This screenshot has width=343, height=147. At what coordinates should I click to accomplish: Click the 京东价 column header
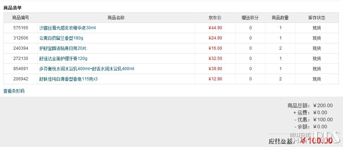click(215, 18)
